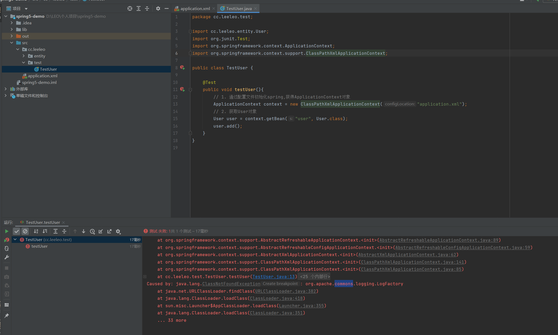Toggle auto-test rerun icon
The image size is (558, 335).
click(7, 248)
